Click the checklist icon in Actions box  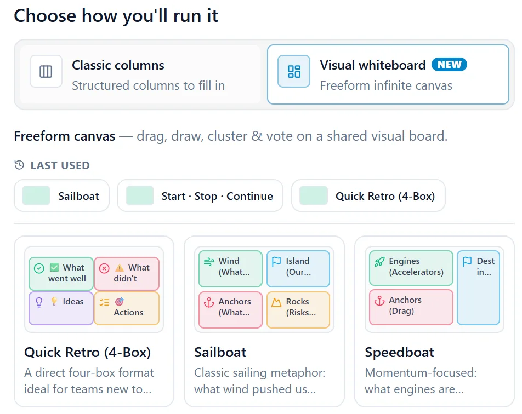(x=104, y=302)
